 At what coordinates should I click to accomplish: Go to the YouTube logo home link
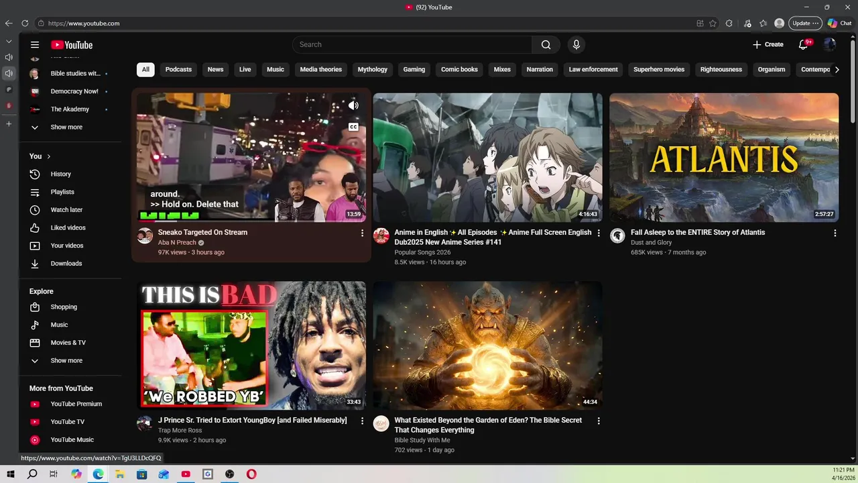[72, 45]
